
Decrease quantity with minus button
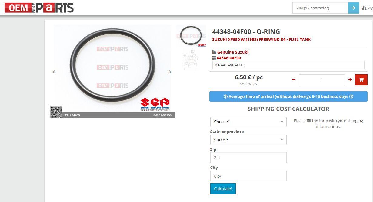tap(293, 80)
